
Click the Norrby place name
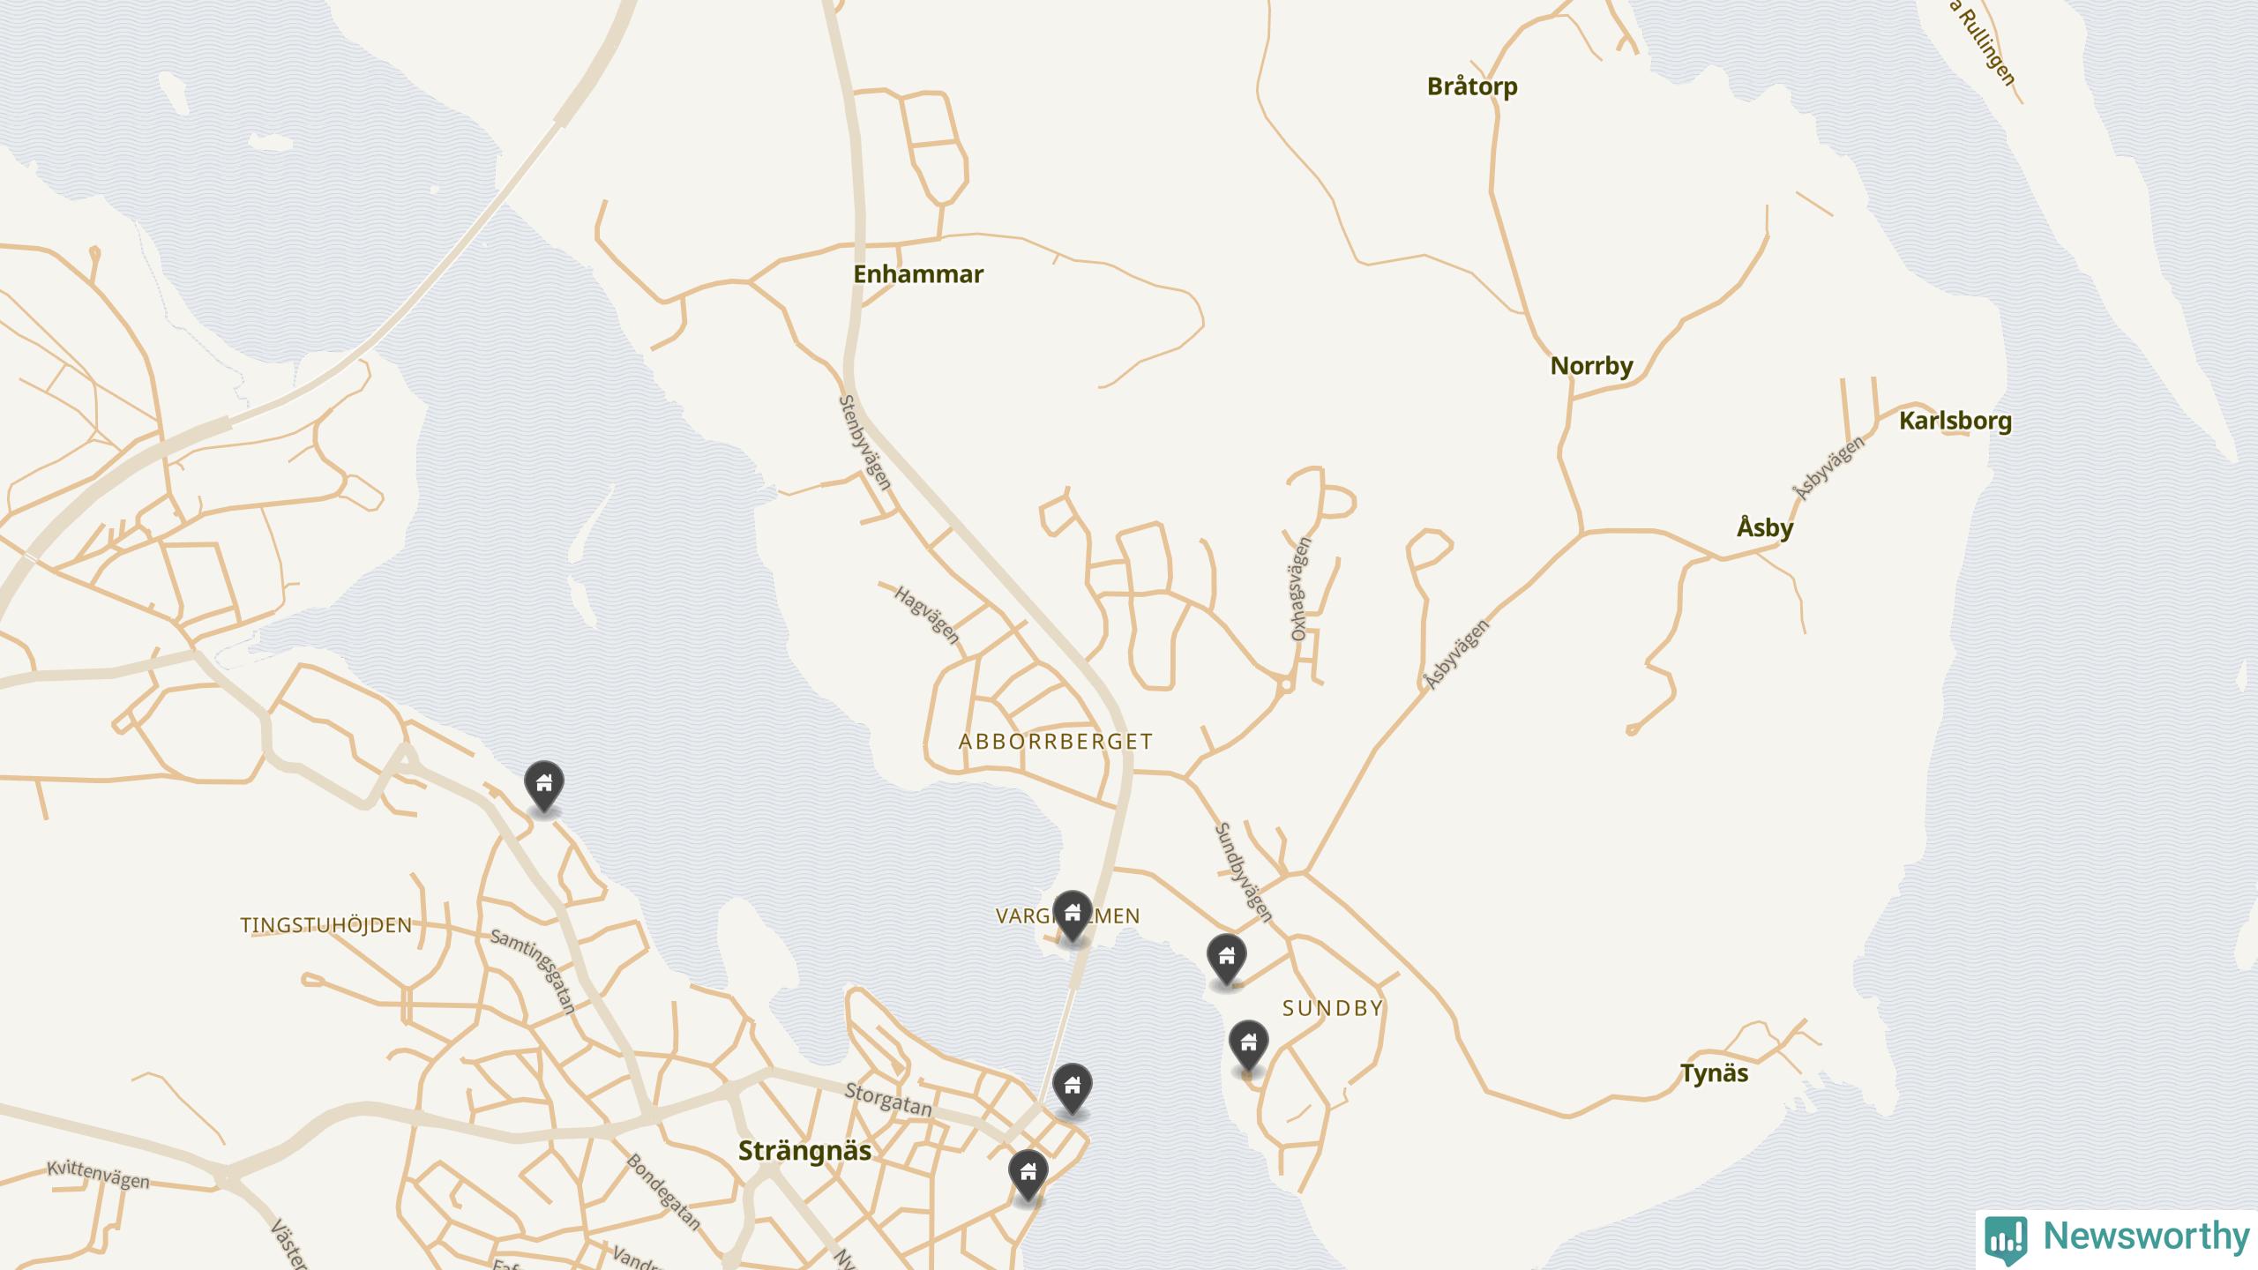[1592, 366]
